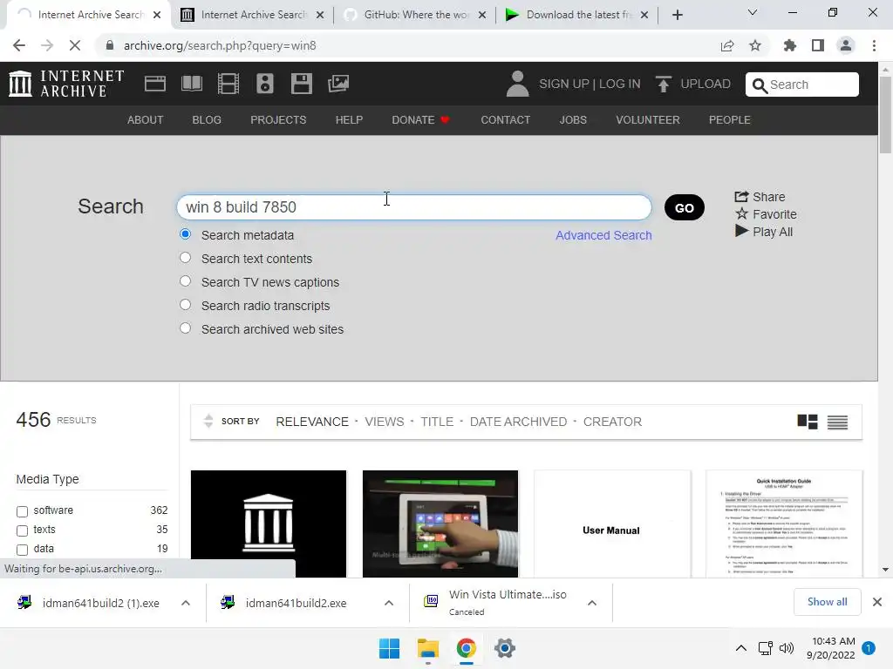Open the Texts book icon

[191, 84]
